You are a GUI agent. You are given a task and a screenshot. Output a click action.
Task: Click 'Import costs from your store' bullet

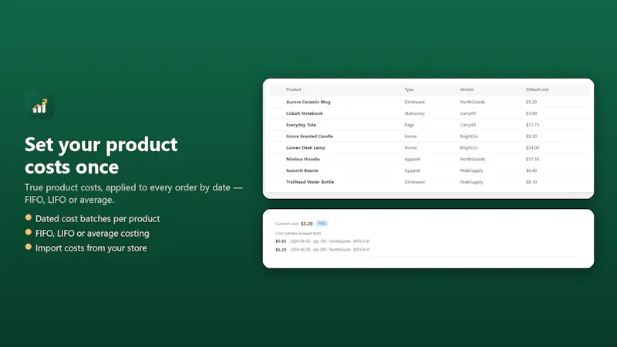[x=91, y=248]
